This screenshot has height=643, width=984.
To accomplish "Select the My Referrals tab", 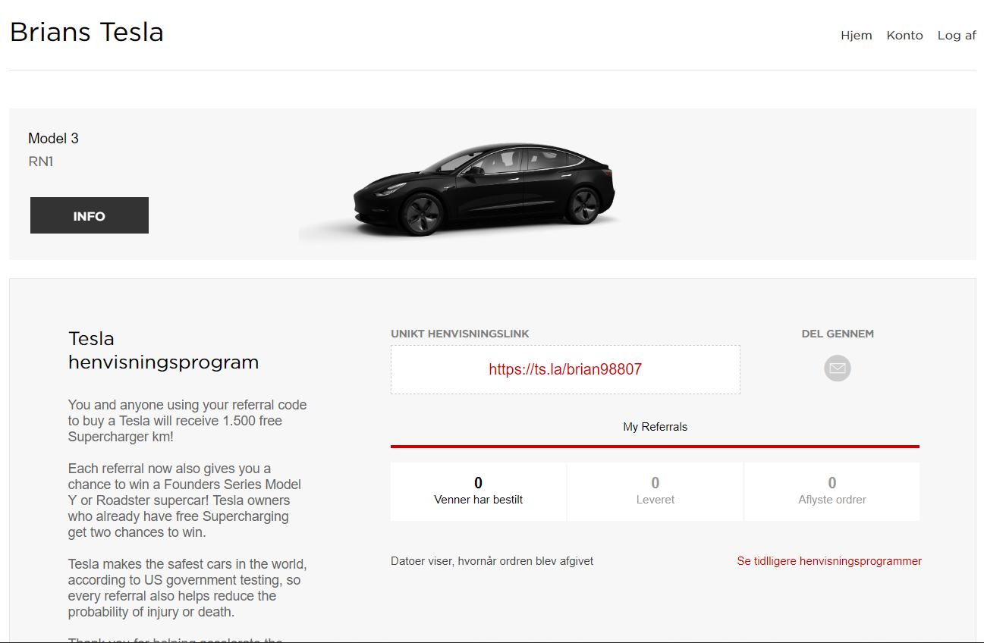I will 655,427.
